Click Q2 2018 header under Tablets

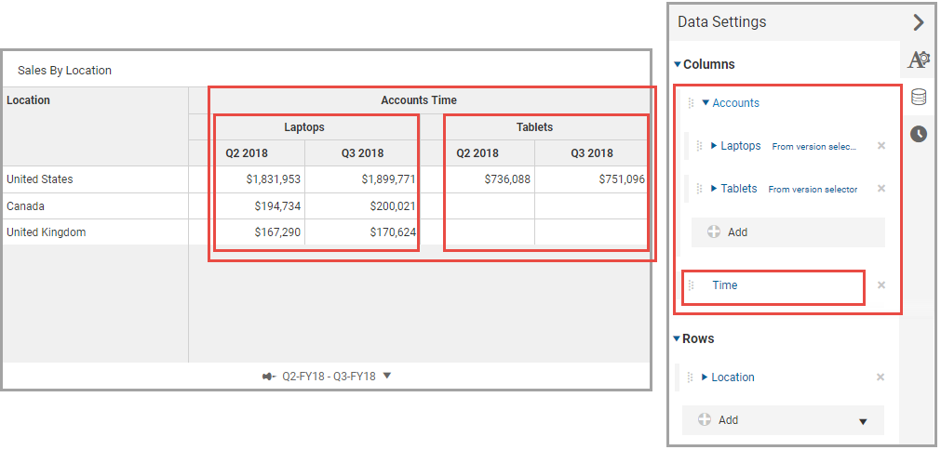click(x=477, y=152)
